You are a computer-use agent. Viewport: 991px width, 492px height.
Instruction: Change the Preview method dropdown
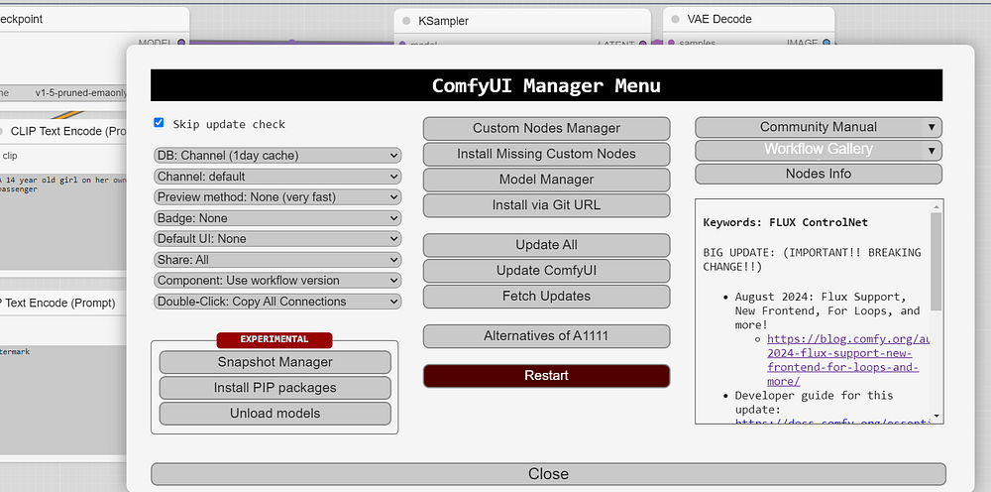pyautogui.click(x=277, y=197)
